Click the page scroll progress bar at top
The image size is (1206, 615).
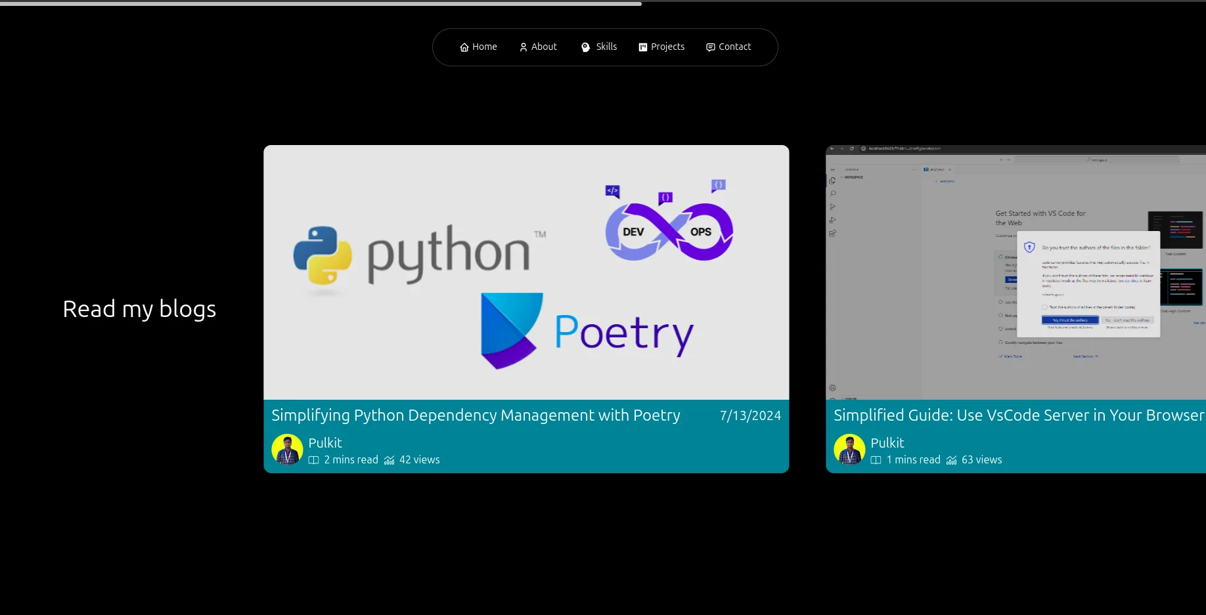[x=321, y=3]
